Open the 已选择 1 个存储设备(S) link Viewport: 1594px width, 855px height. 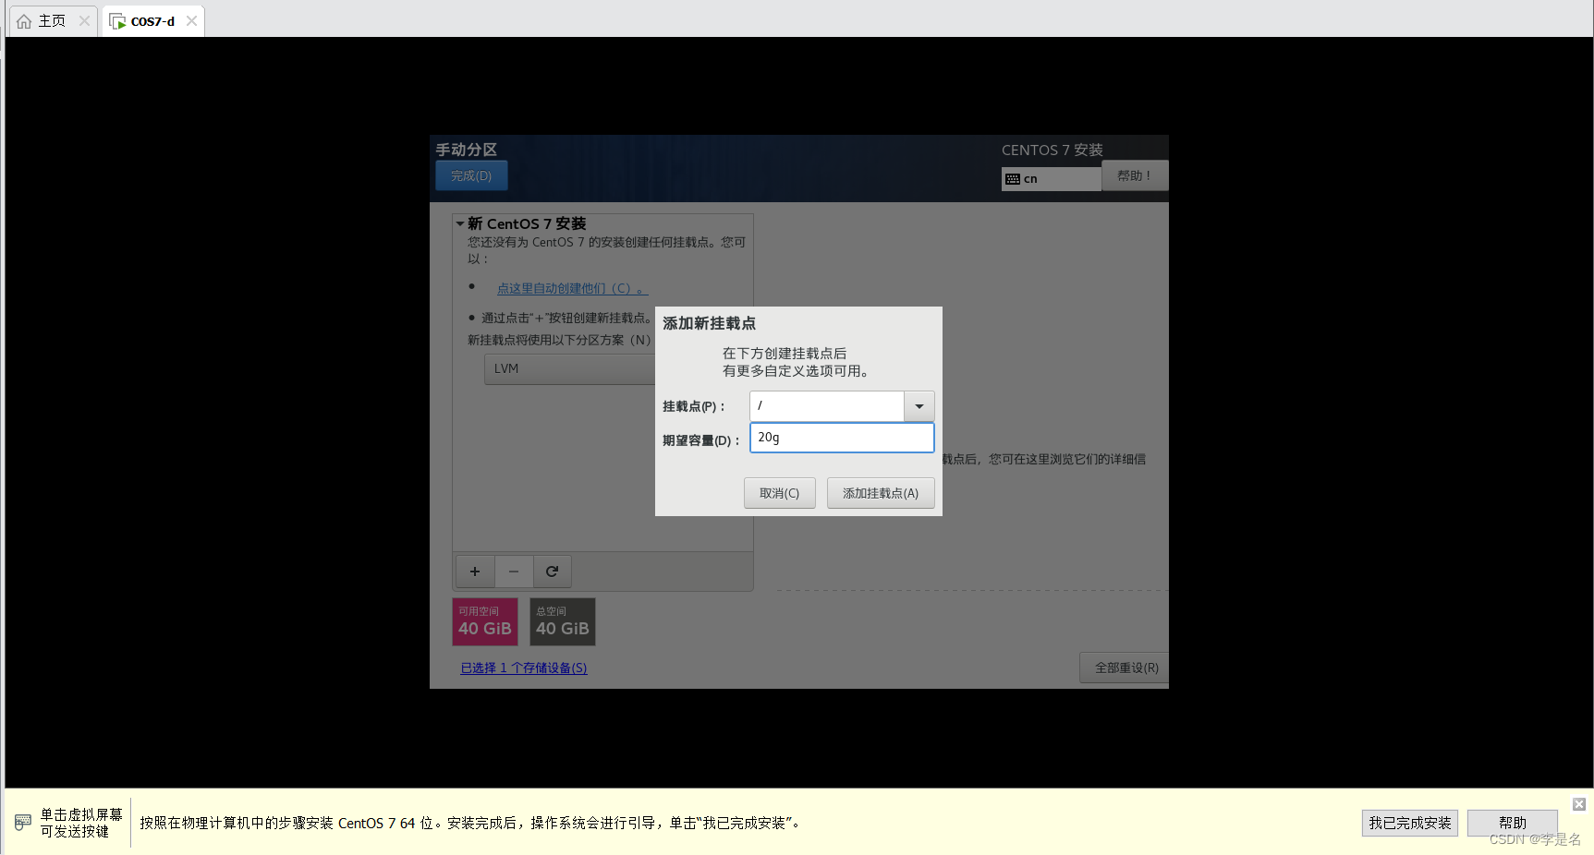tap(524, 668)
